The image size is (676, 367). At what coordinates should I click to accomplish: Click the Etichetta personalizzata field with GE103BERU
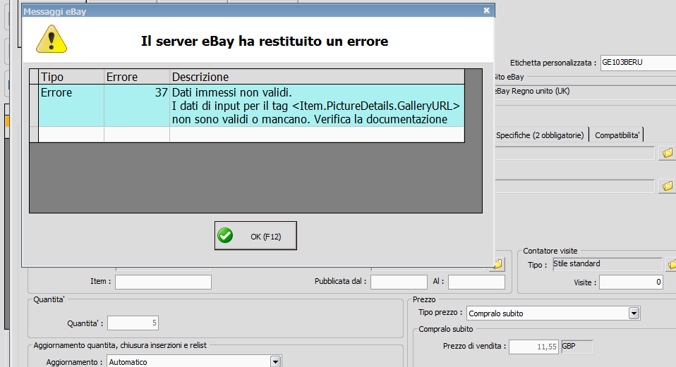(638, 63)
